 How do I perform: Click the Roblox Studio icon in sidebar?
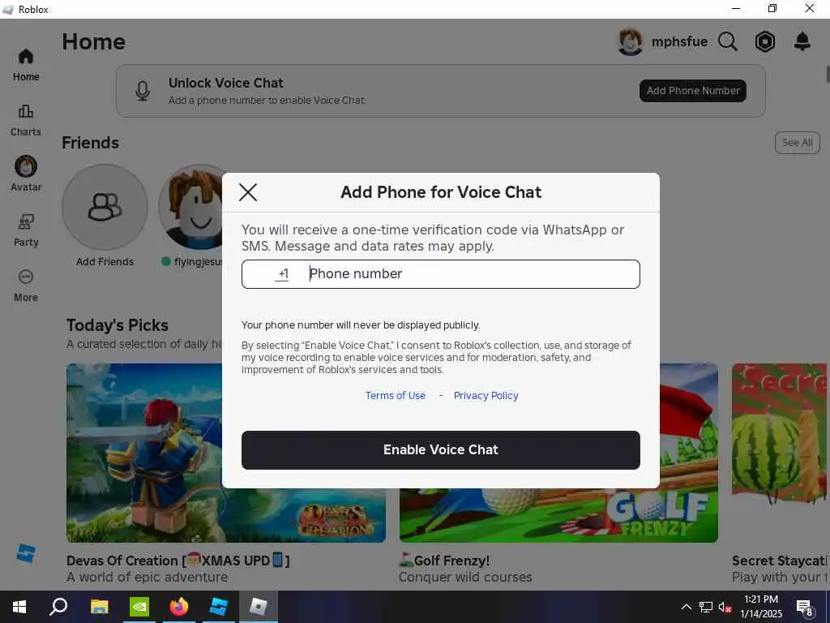pyautogui.click(x=25, y=553)
